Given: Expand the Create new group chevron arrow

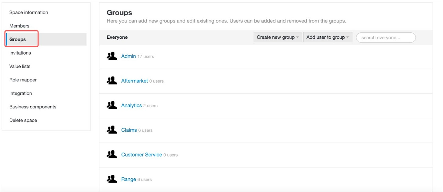Looking at the screenshot, I should pyautogui.click(x=298, y=37).
